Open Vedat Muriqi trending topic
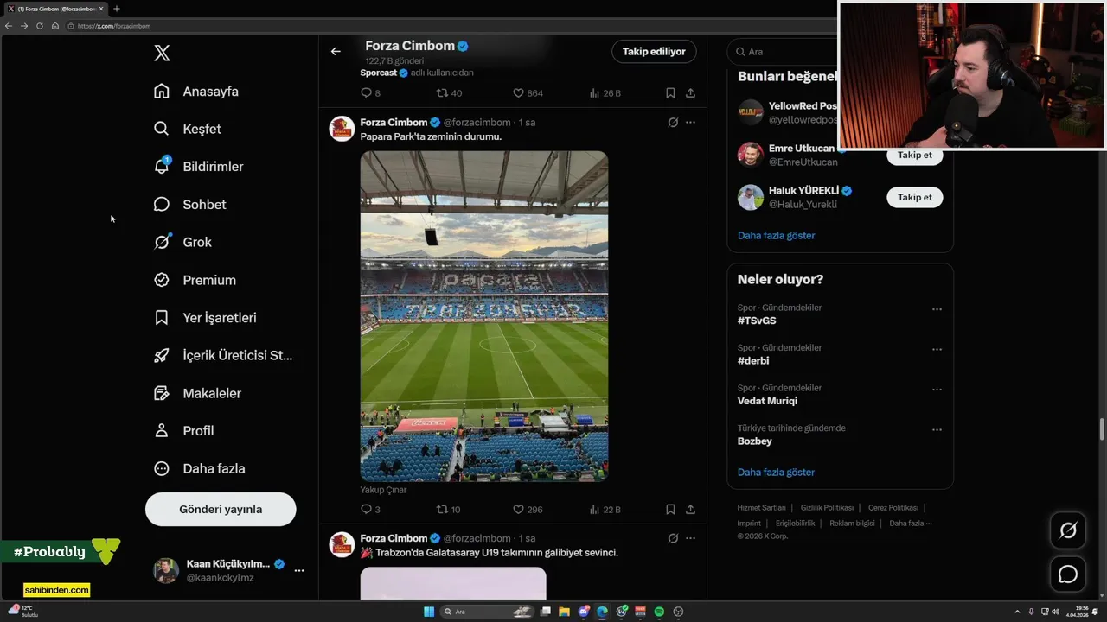The image size is (1107, 622). coord(767,401)
